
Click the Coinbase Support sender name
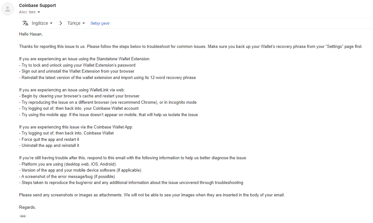pyautogui.click(x=37, y=5)
